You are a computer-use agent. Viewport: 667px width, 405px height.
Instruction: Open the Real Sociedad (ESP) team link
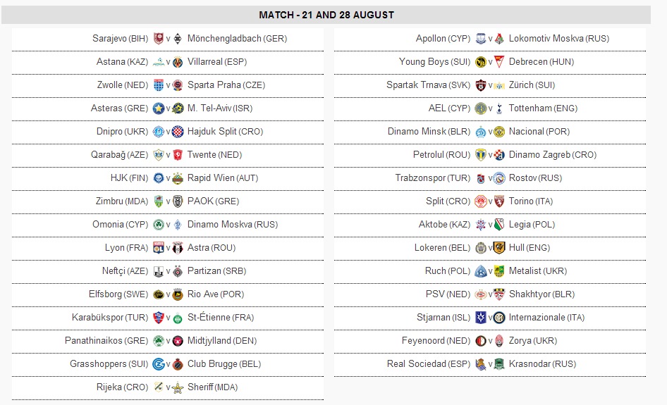429,364
